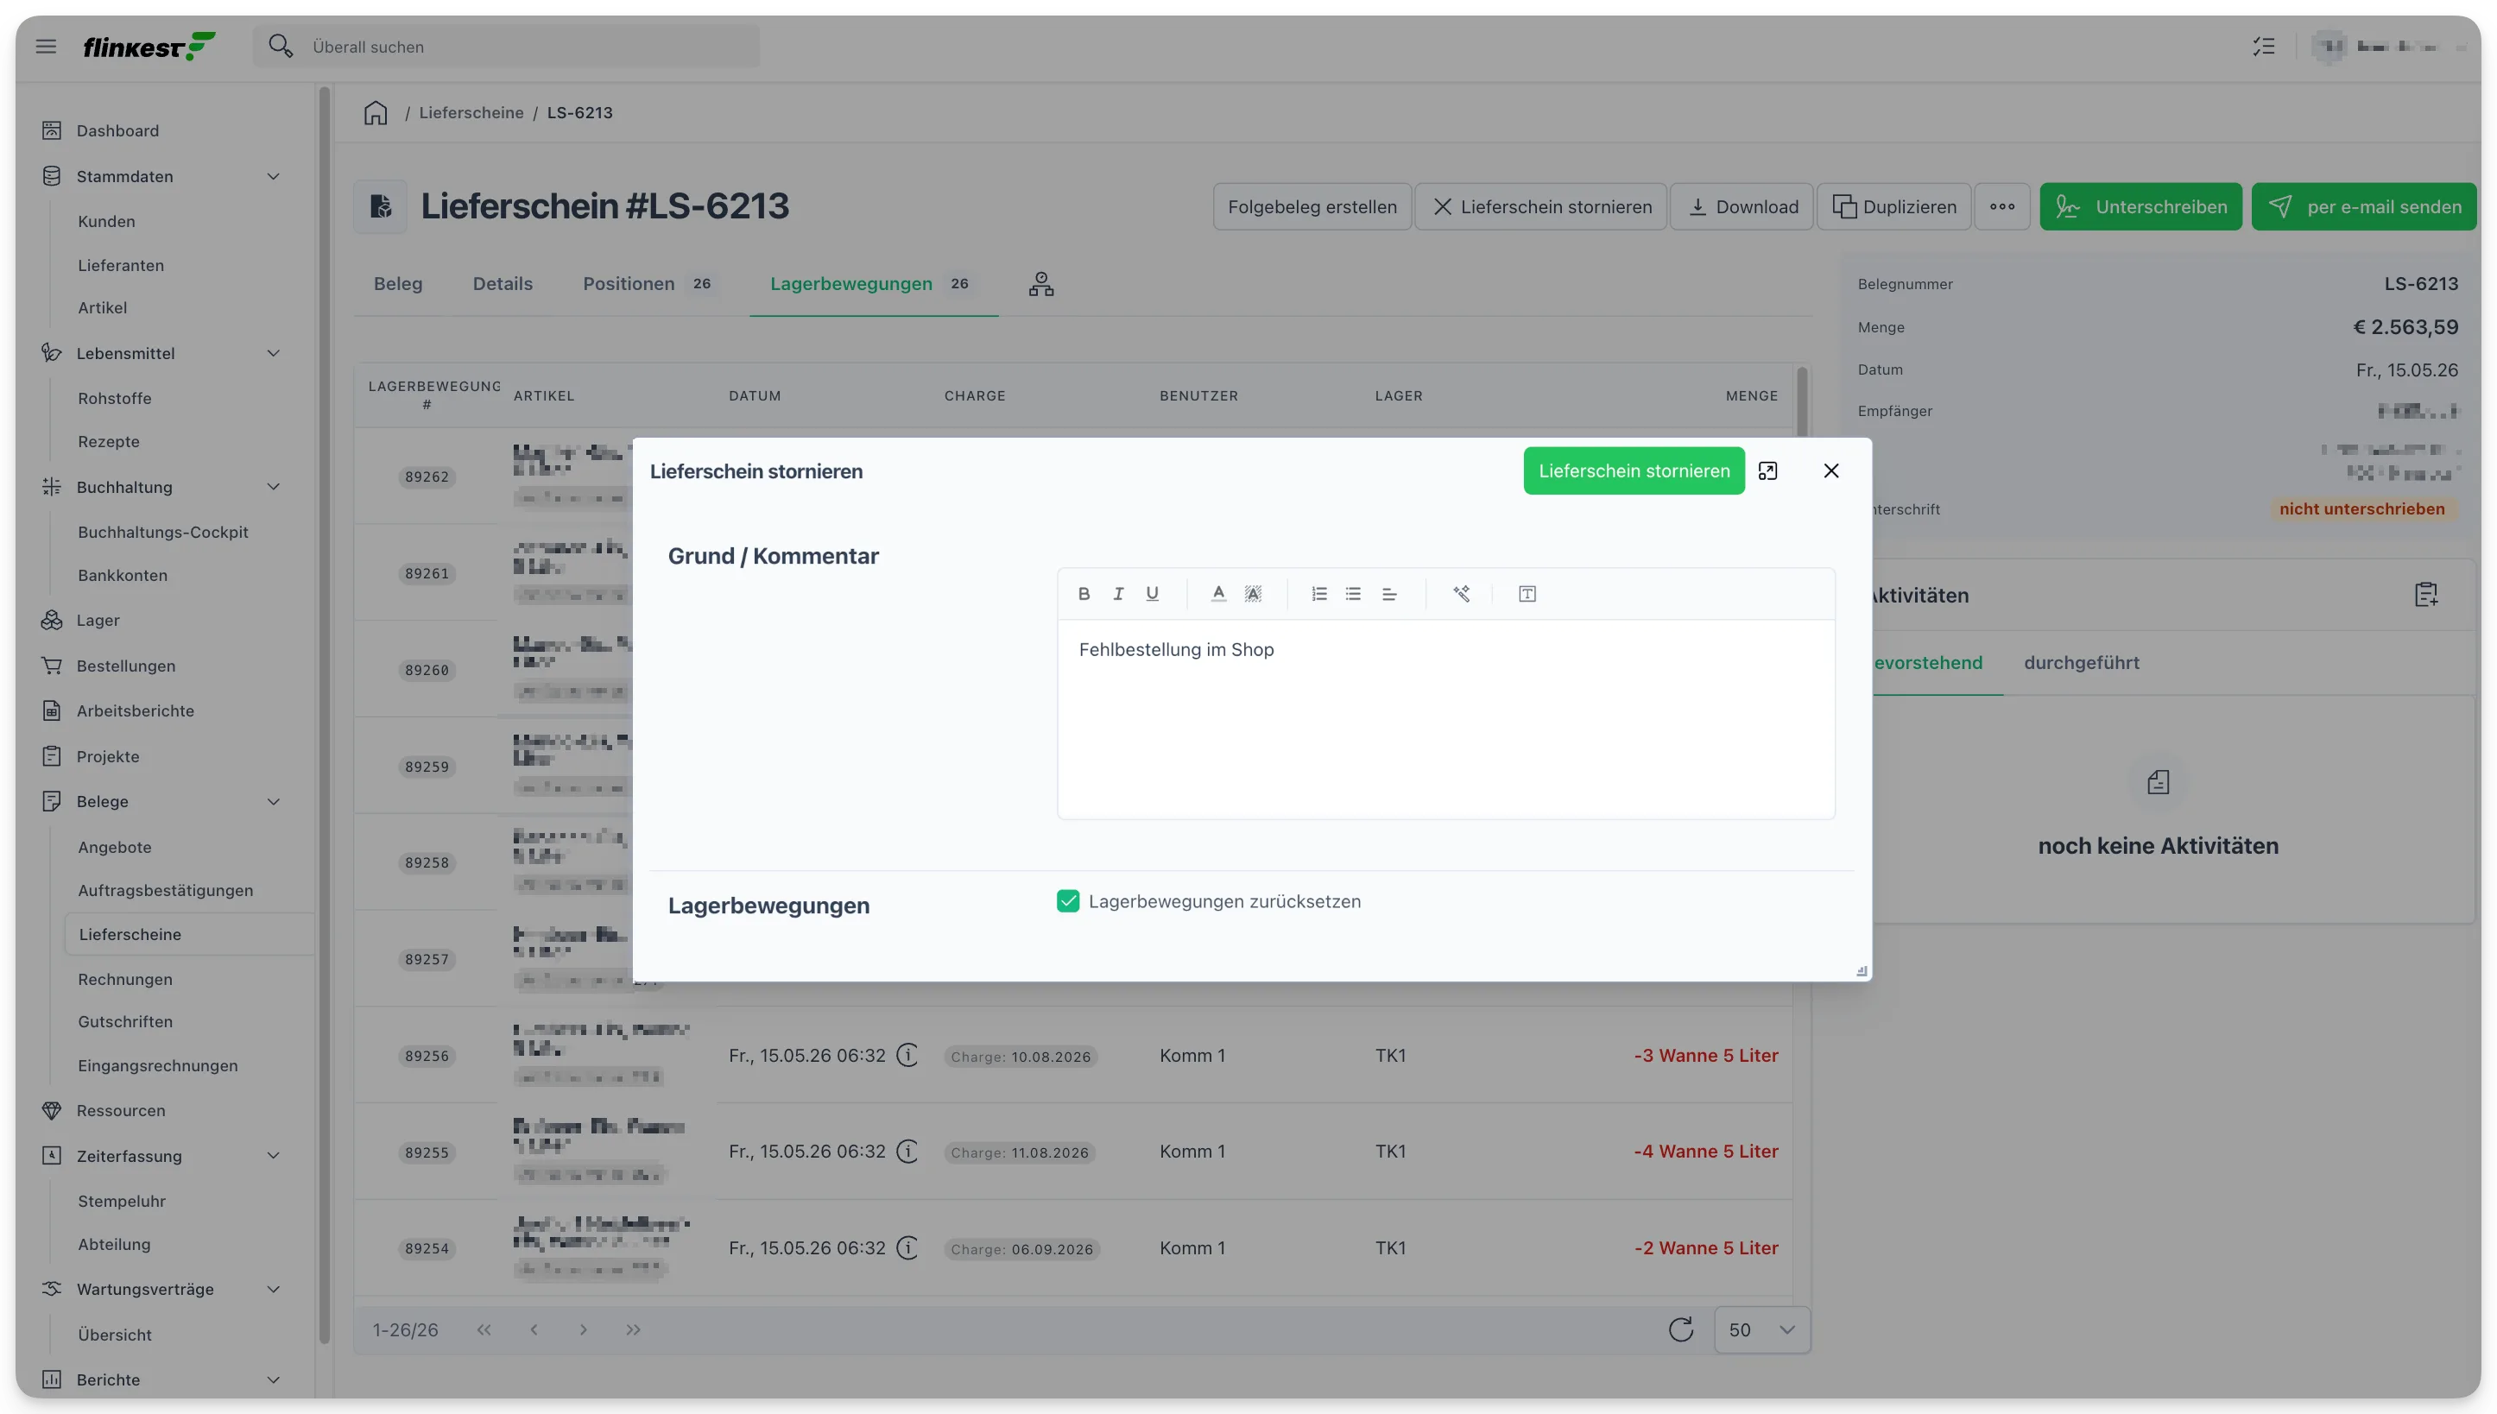Viewport: 2497px width, 1414px height.
Task: Switch to the Beleg tab
Action: (398, 283)
